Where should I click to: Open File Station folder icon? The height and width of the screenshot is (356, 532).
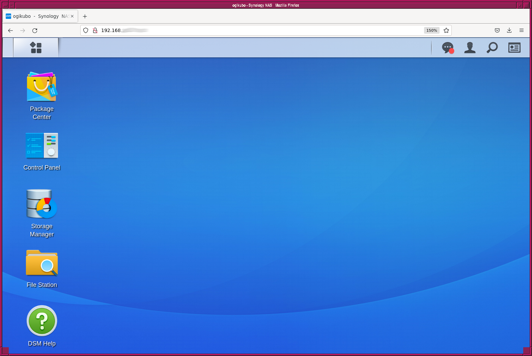42,263
